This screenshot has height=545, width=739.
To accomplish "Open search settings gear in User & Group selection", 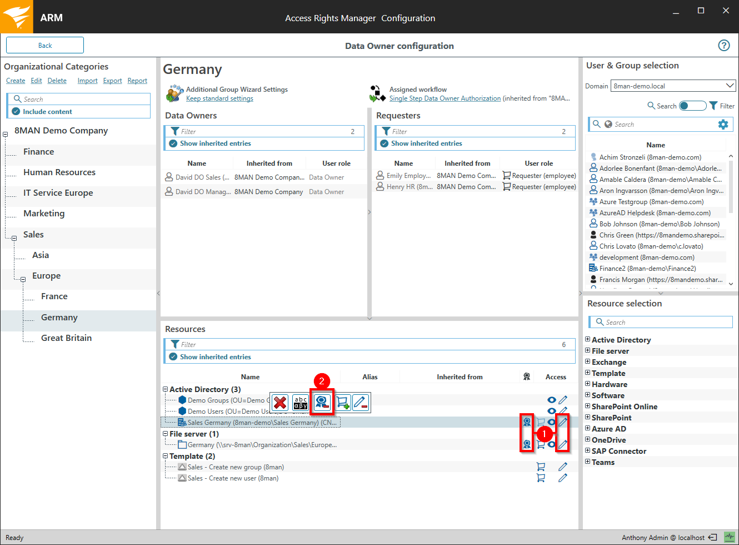I will tap(723, 125).
